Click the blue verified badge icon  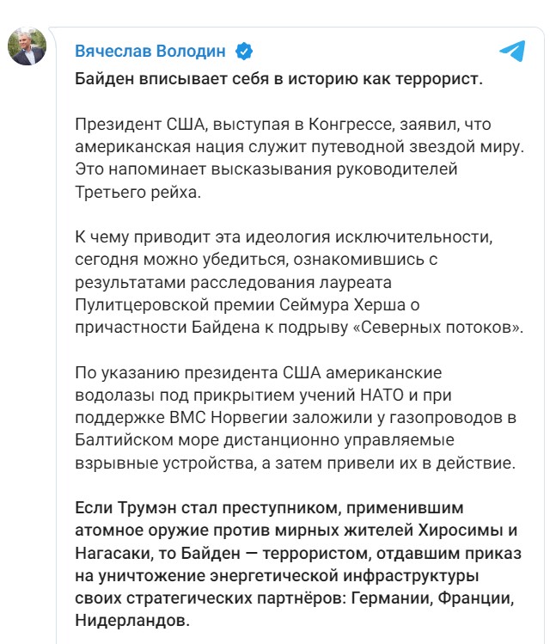[244, 52]
